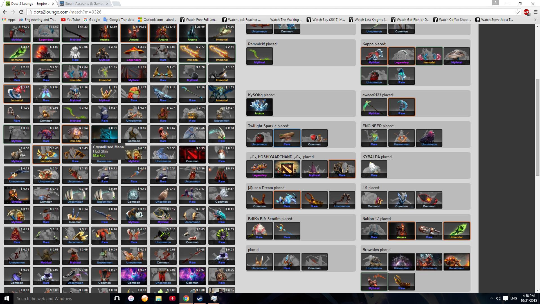This screenshot has height=304, width=540.
Task: Choose the $0.46 Immortal item
Action: 46,155
